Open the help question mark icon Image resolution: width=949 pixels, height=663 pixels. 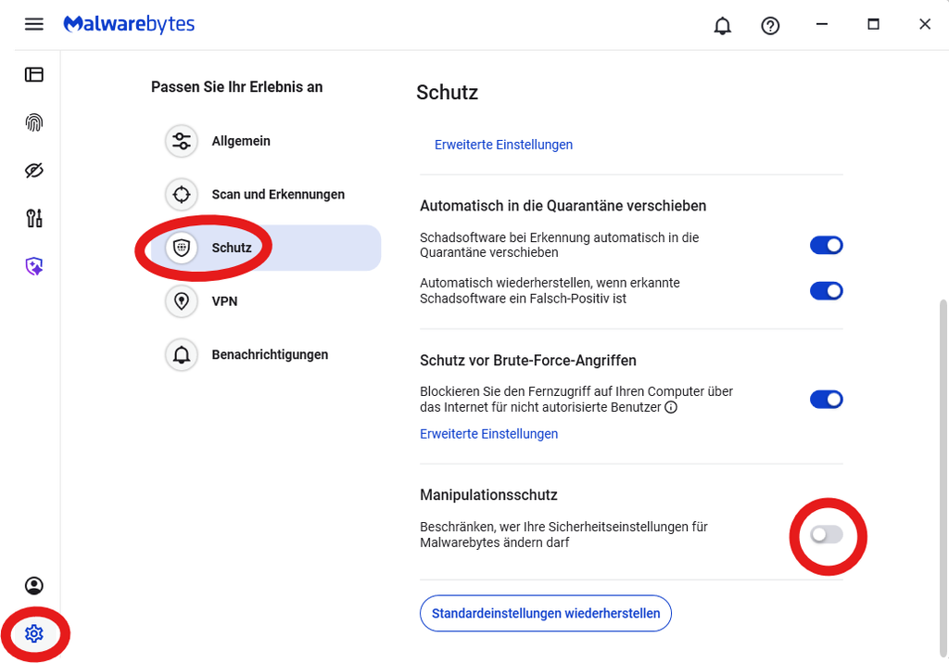[770, 25]
